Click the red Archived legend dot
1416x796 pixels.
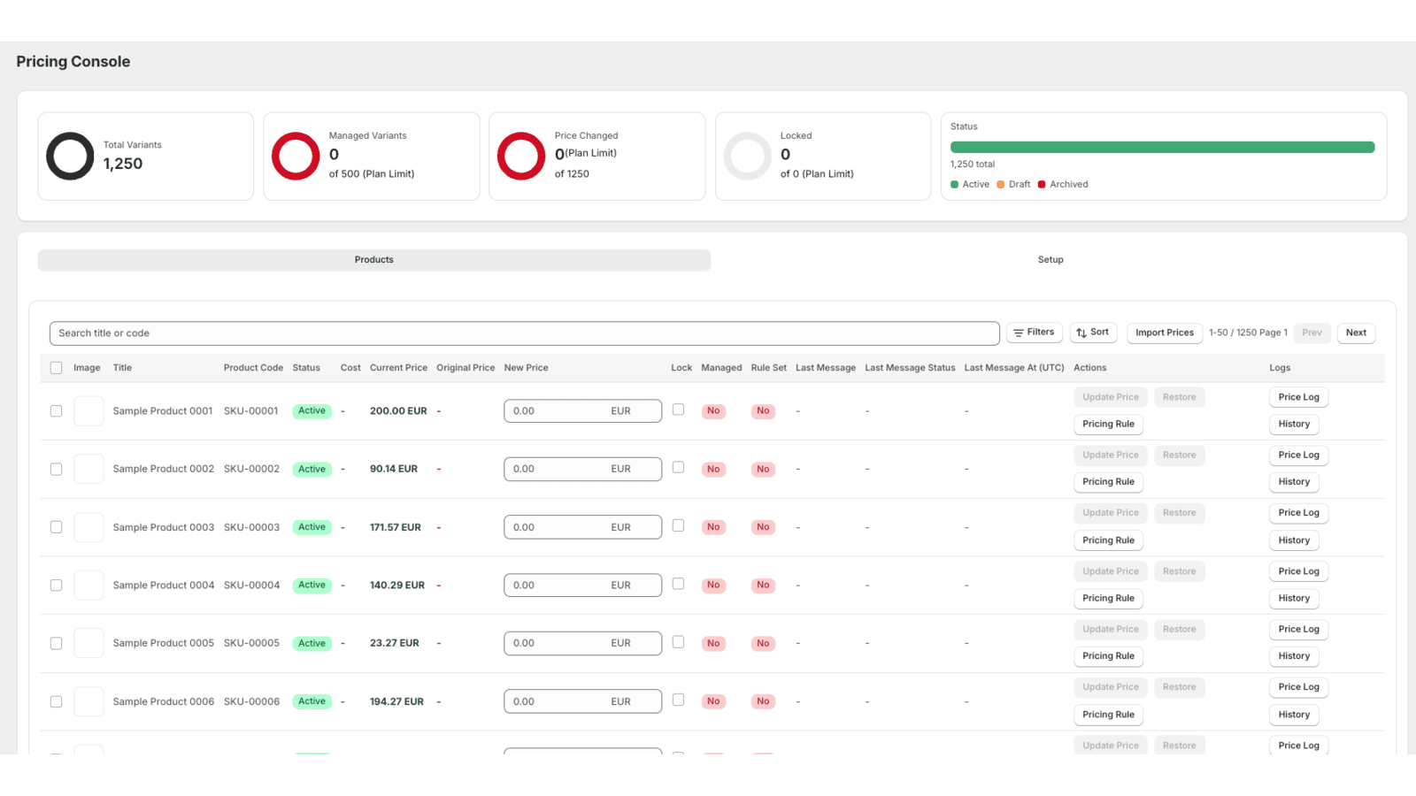tap(1041, 184)
